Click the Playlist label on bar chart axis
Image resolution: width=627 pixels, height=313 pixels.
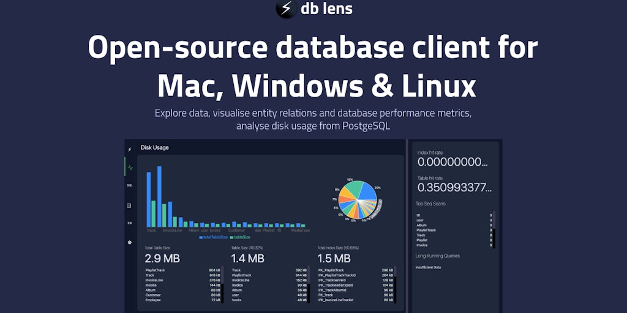268,230
